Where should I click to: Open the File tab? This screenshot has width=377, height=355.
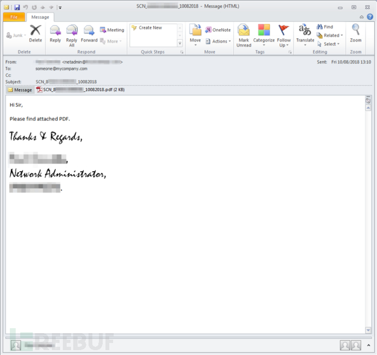(14, 17)
